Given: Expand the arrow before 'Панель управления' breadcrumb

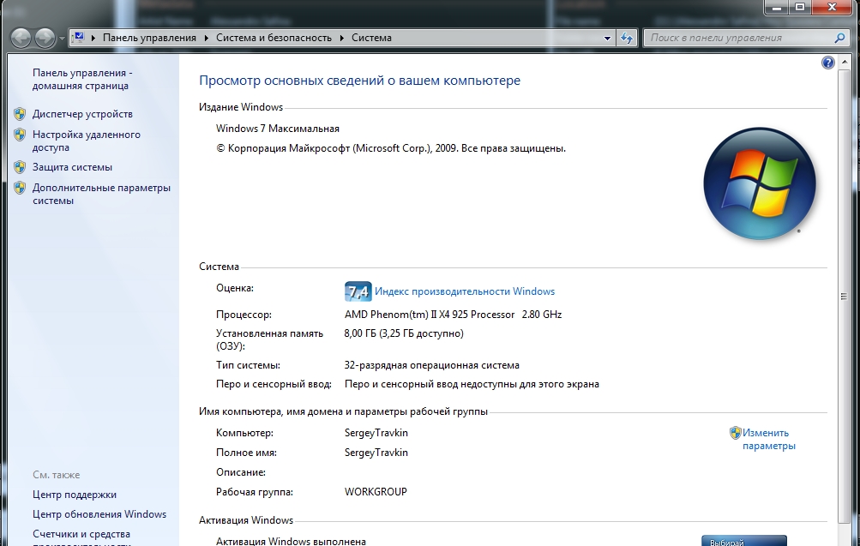Looking at the screenshot, I should [x=93, y=38].
